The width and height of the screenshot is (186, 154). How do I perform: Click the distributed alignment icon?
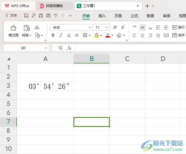[x=166, y=35]
